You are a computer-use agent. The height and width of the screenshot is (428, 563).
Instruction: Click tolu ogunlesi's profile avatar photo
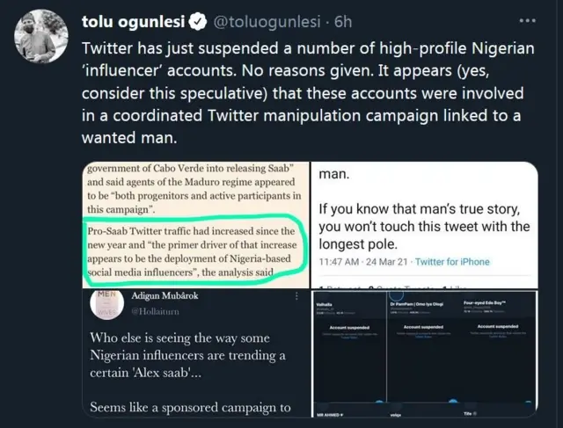click(40, 33)
